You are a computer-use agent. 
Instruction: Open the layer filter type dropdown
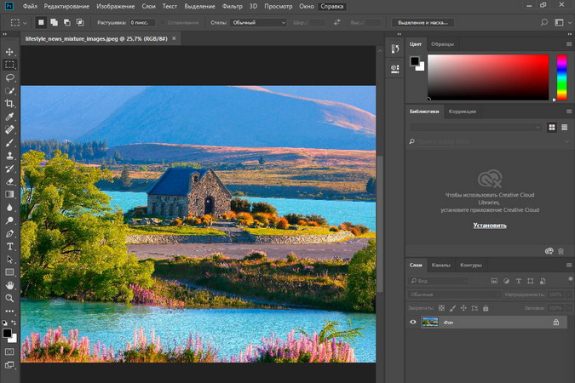[438, 281]
